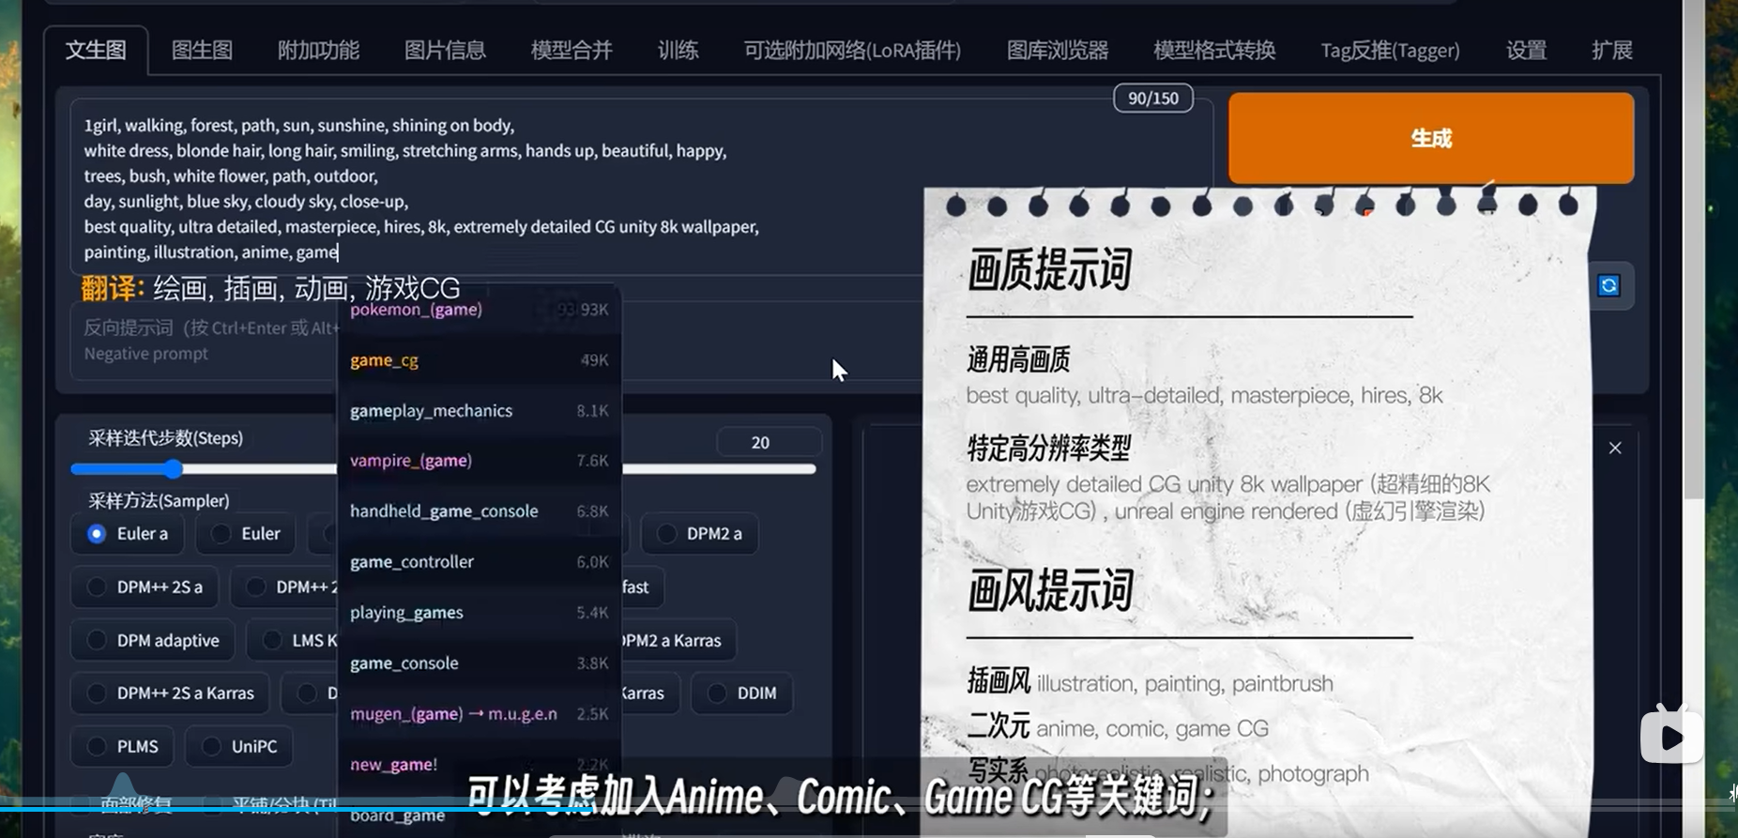The image size is (1738, 838).
Task: Pick the PLMS sampling method
Action: pyautogui.click(x=97, y=747)
